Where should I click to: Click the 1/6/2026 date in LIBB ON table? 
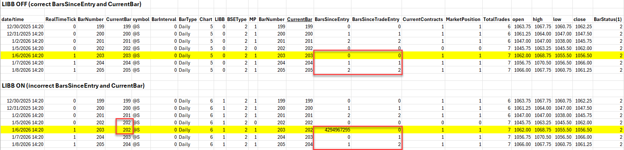[28, 130]
